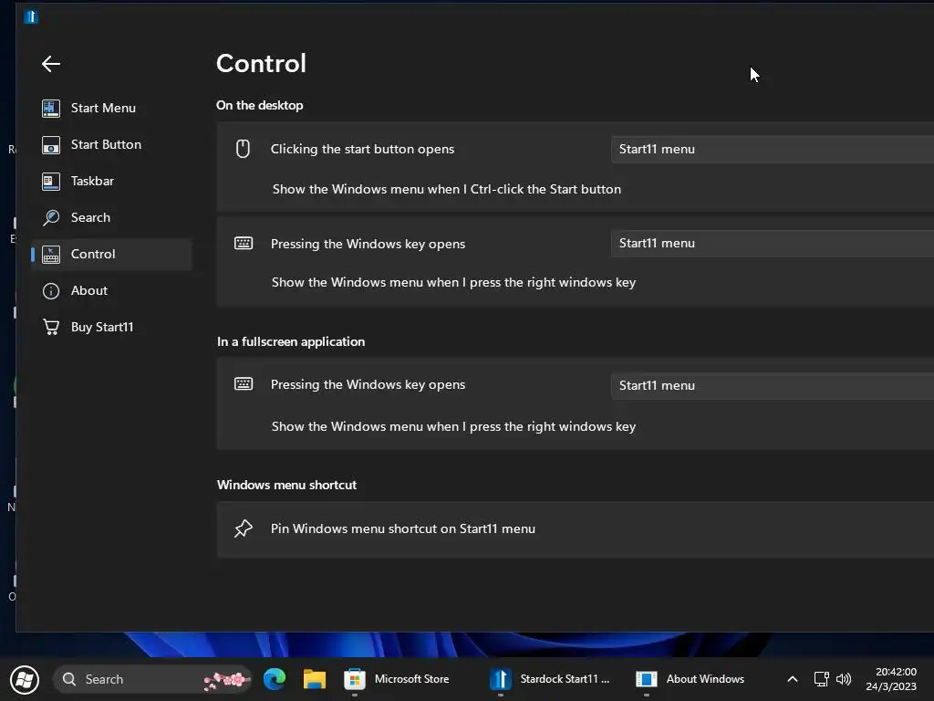
Task: Select Control page in sidebar
Action: point(111,255)
